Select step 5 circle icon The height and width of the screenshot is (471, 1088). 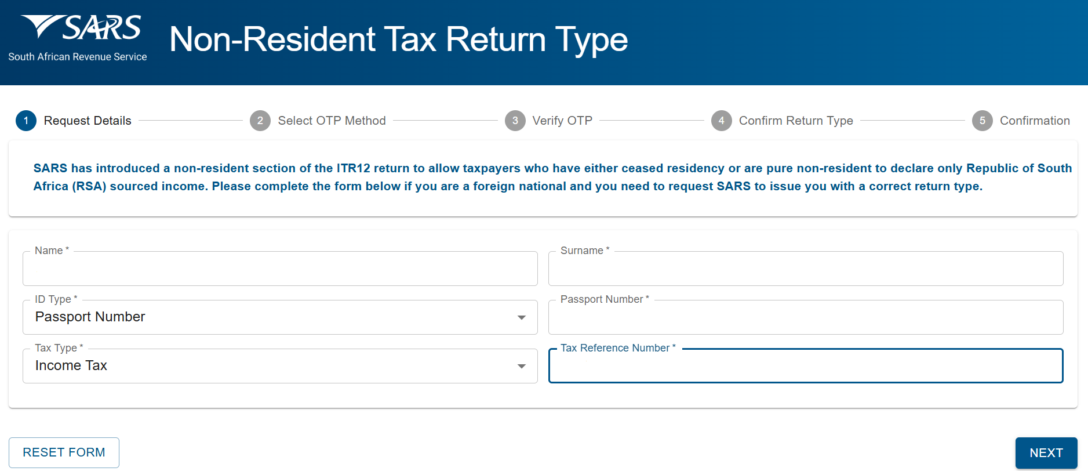(983, 121)
